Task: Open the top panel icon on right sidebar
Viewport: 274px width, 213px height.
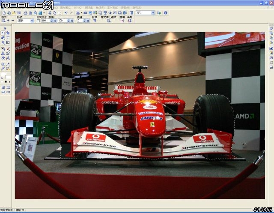Action: [271, 28]
